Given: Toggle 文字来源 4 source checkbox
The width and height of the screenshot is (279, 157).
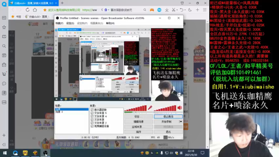Looking at the screenshot, I should pos(92,116).
